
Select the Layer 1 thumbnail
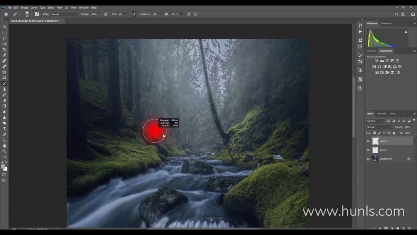(375, 150)
